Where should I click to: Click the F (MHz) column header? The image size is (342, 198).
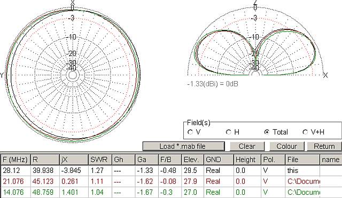[x=15, y=160]
